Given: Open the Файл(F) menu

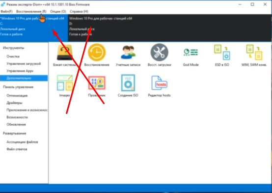Looking at the screenshot, I should pos(6,11).
